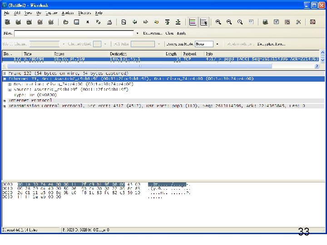Open the capture interfaces list
The height and width of the screenshot is (245, 327).
pyautogui.click(x=8, y=22)
